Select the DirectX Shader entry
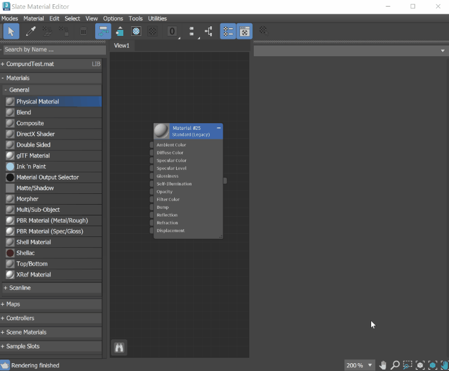The height and width of the screenshot is (371, 449). (53, 134)
